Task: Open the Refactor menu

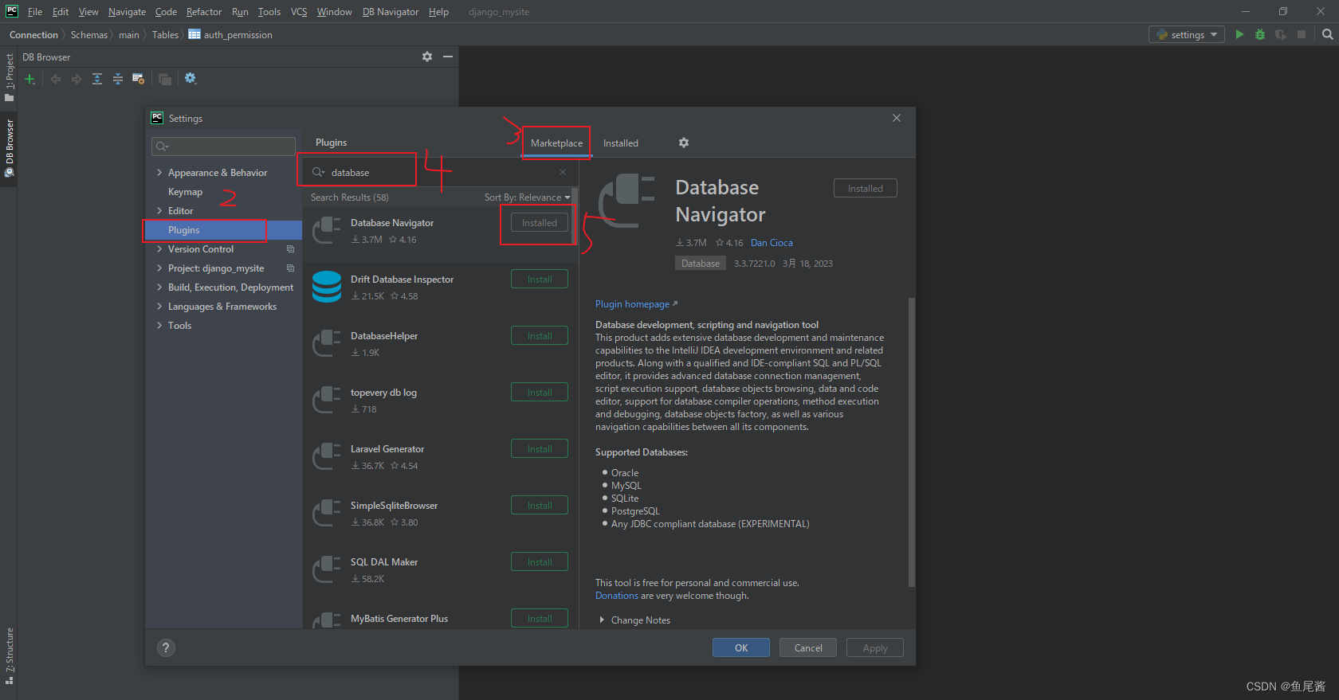Action: (x=204, y=12)
